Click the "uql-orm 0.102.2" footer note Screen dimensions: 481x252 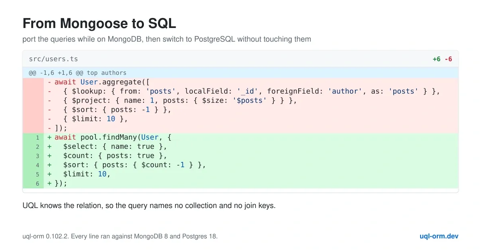(120, 236)
